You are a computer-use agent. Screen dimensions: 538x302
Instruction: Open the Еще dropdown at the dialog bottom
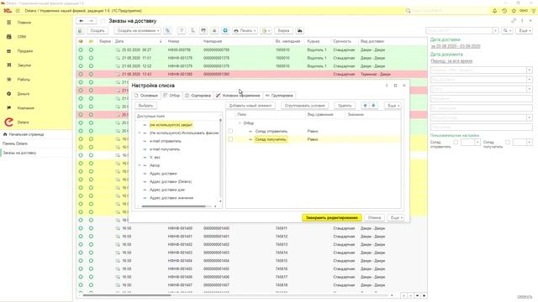pyautogui.click(x=396, y=218)
